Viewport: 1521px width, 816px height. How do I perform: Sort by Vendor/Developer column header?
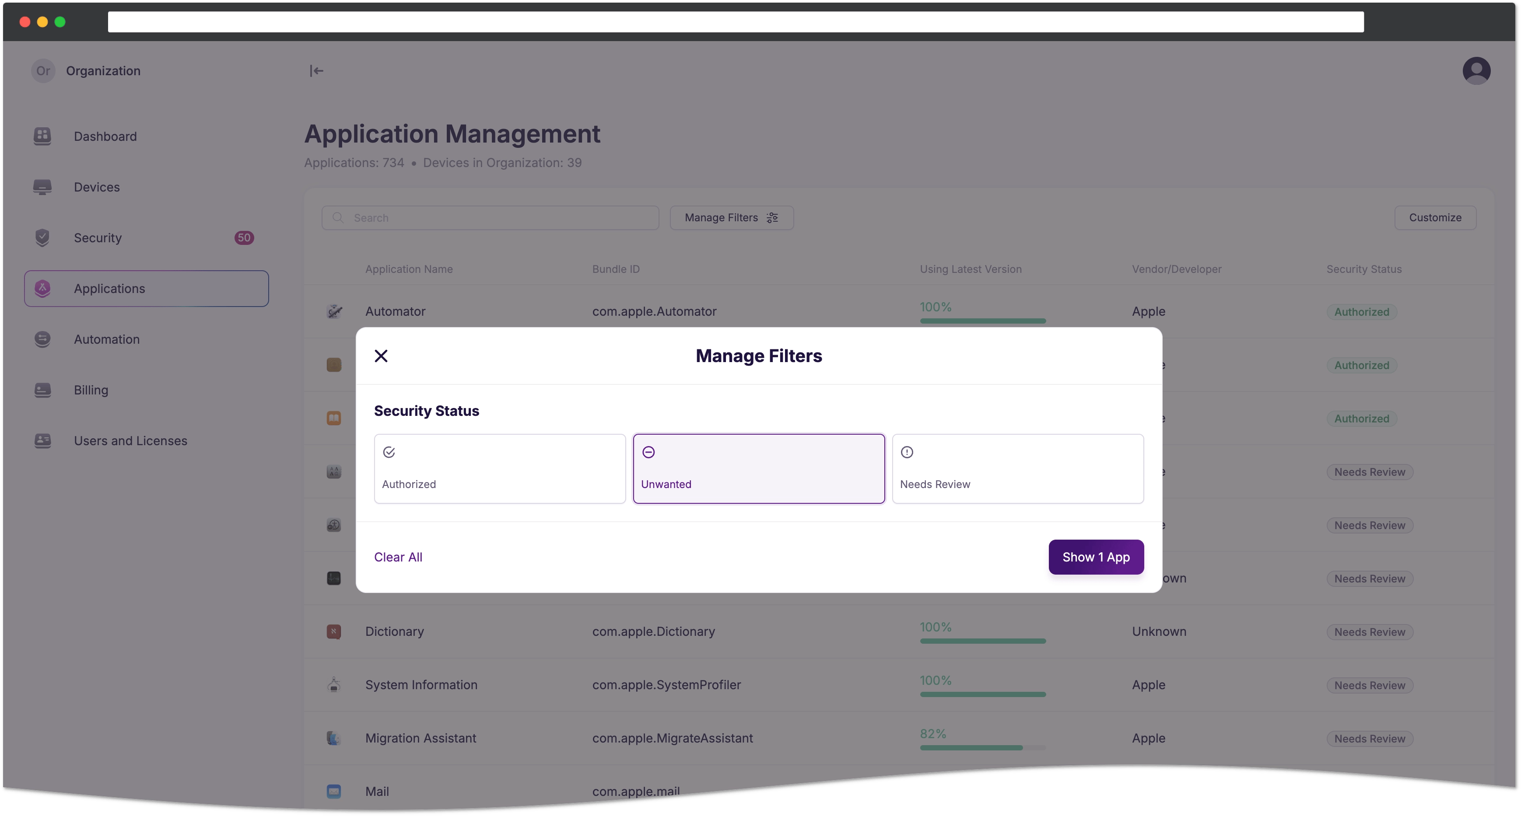1176,269
